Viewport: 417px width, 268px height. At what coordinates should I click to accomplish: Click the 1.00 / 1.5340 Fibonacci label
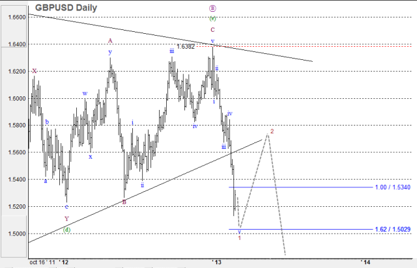tap(392, 187)
